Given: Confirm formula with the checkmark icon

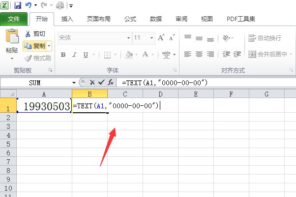Looking at the screenshot, I should point(101,83).
